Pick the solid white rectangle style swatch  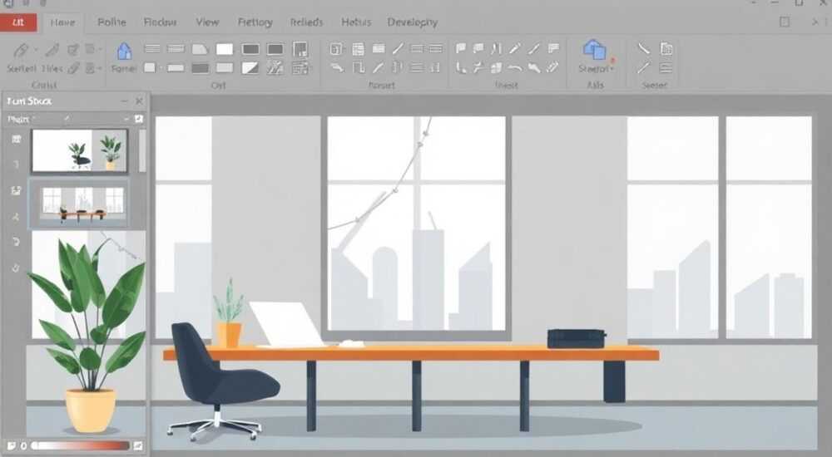[x=225, y=49]
